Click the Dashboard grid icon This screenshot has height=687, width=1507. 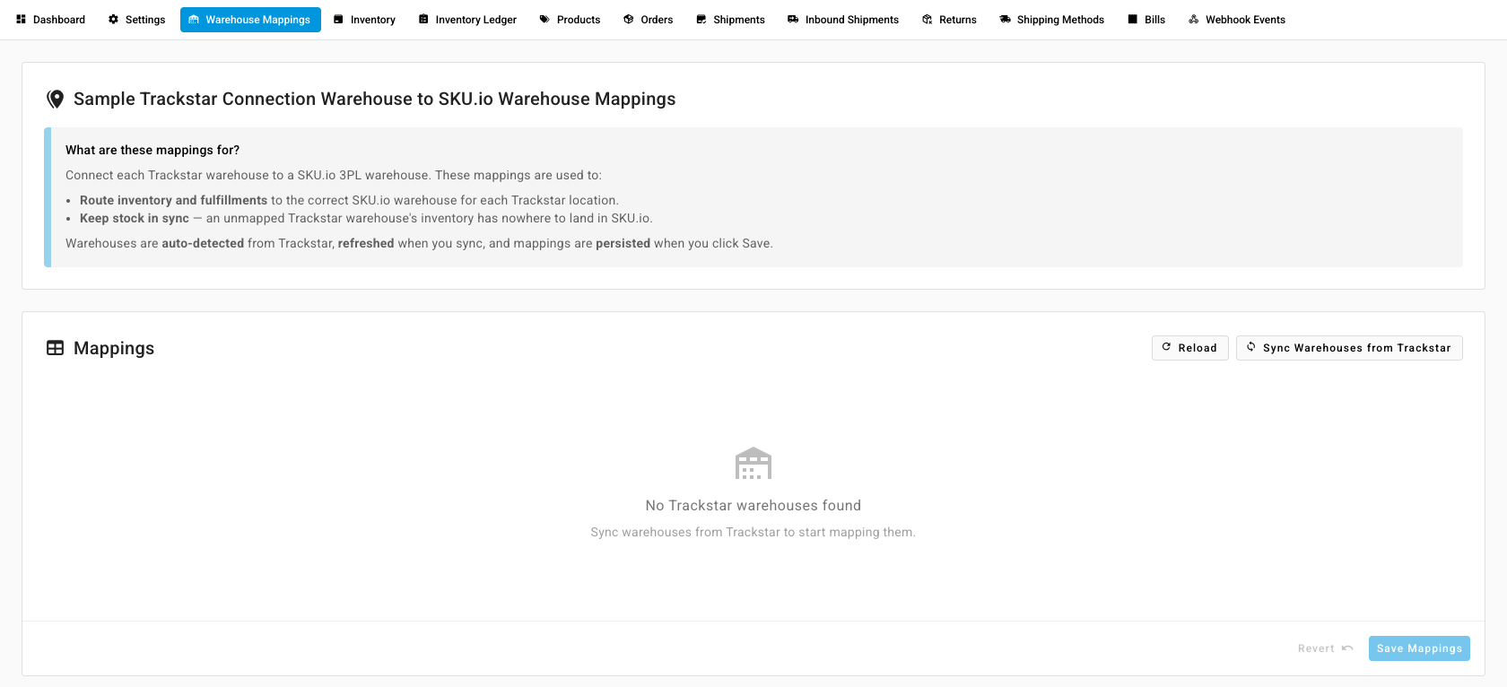coord(22,19)
